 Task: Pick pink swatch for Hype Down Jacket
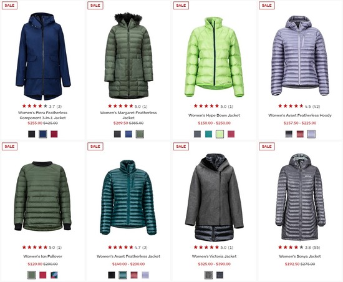231,134
